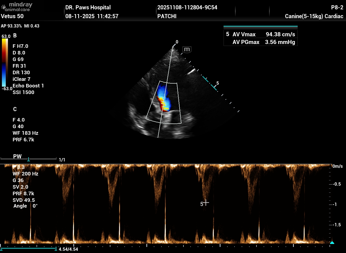The height and width of the screenshot is (253, 346).
Task: Click the iClear 7 parameter
Action: [21, 79]
